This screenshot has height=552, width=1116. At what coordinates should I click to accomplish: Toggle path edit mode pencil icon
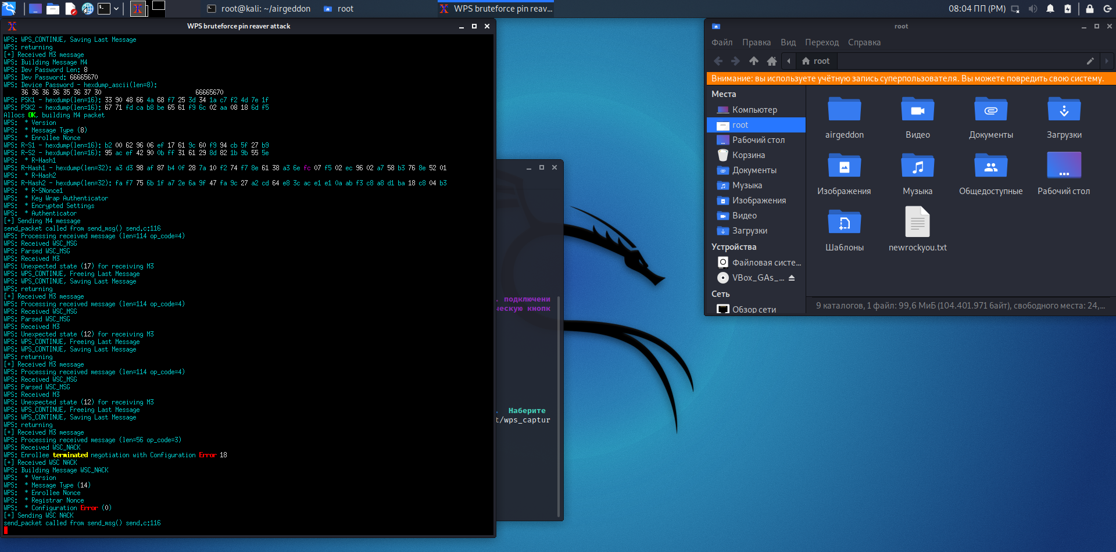(1090, 61)
